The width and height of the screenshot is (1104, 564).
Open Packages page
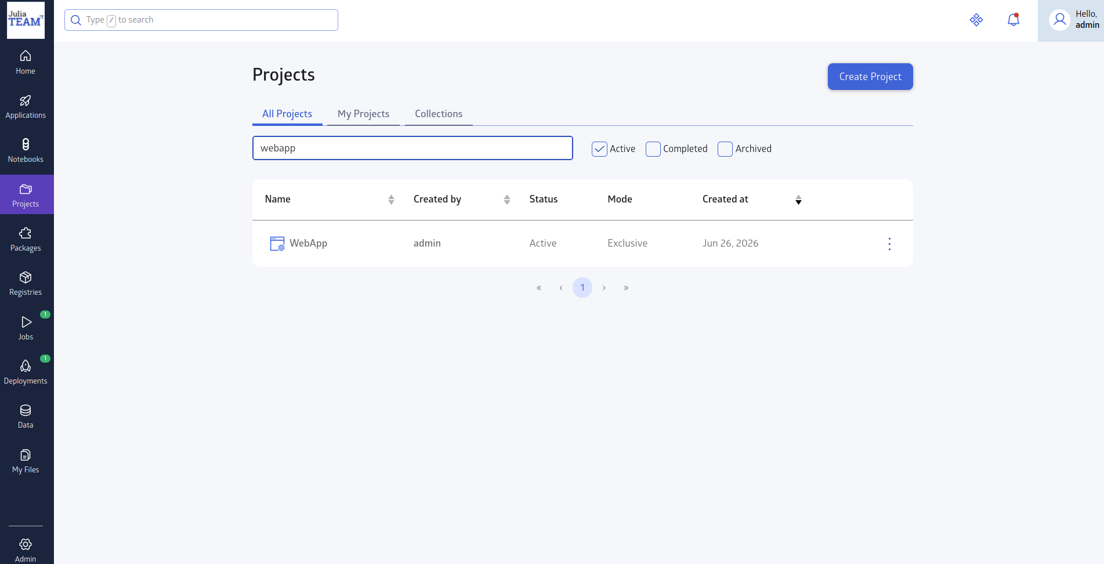click(26, 240)
